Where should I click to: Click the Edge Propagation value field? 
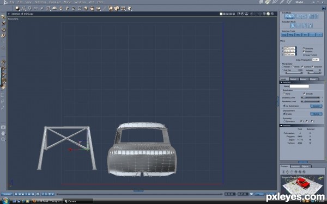(316, 60)
